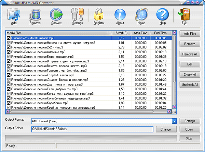Open the Help question mark icon

[163, 15]
